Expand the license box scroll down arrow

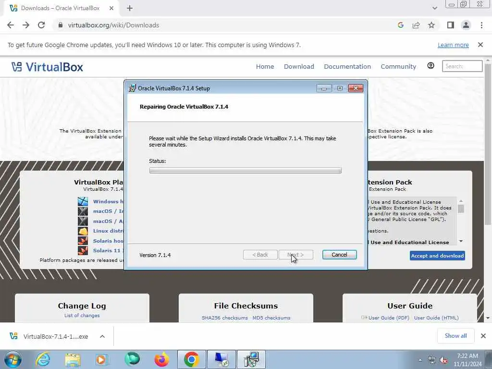click(461, 241)
